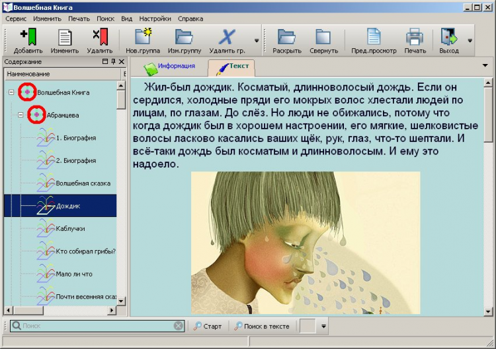Open the Поиск menu
Image resolution: width=496 pixels, height=349 pixels.
click(105, 18)
